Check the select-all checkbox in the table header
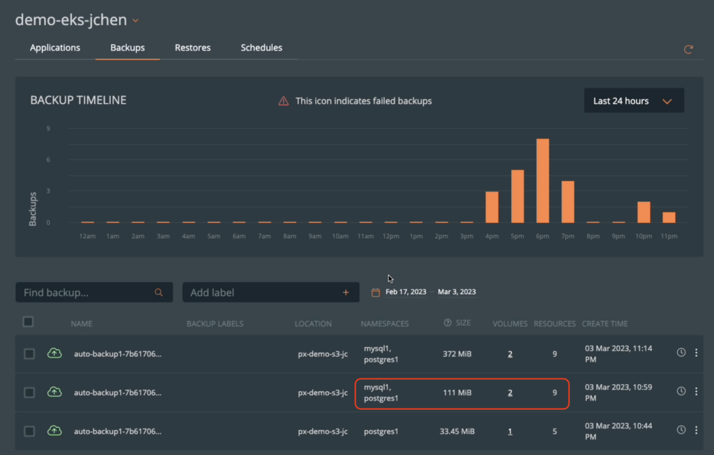714x455 pixels. pyautogui.click(x=29, y=322)
